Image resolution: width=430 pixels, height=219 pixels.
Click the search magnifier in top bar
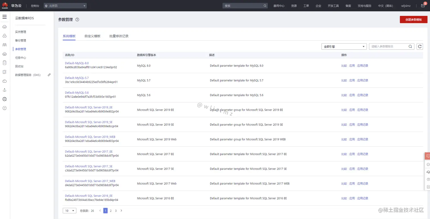pyautogui.click(x=265, y=6)
